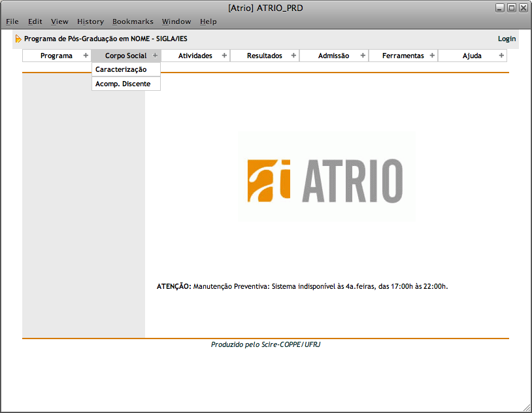Open the Bookmarks menu
The height and width of the screenshot is (413, 532).
pyautogui.click(x=133, y=22)
